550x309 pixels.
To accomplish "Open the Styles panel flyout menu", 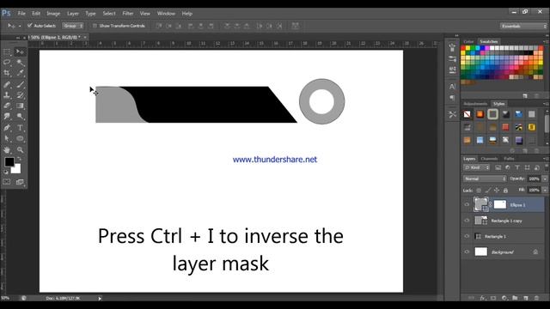I will (x=547, y=104).
